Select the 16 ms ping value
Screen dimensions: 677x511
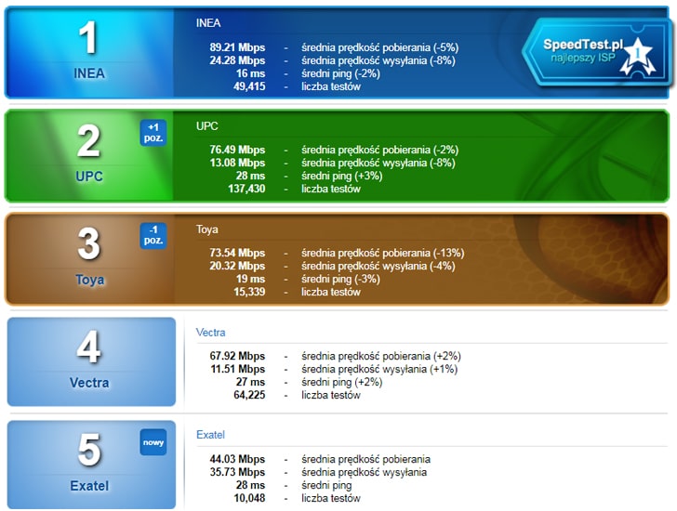tap(250, 72)
